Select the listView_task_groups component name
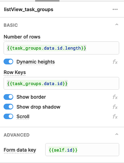Viewport: 124px width, 163px height. pyautogui.click(x=29, y=9)
